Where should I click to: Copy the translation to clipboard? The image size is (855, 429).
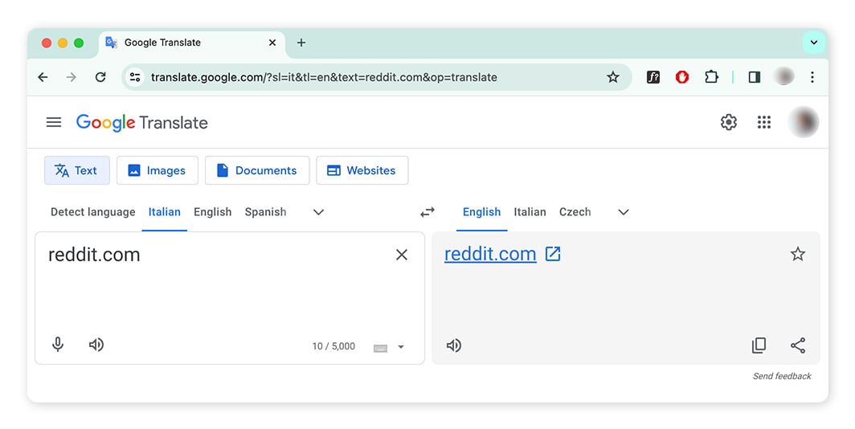pyautogui.click(x=759, y=345)
